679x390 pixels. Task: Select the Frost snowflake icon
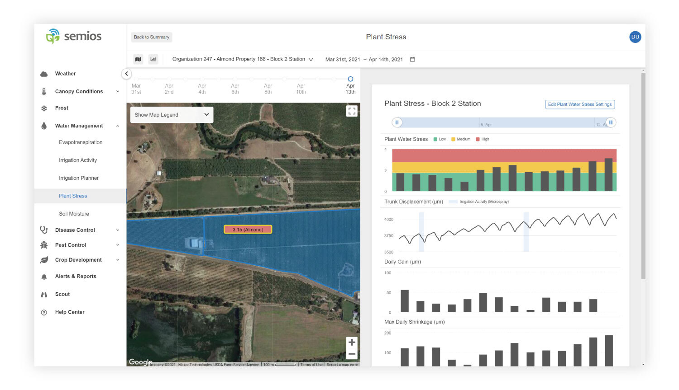tap(44, 108)
